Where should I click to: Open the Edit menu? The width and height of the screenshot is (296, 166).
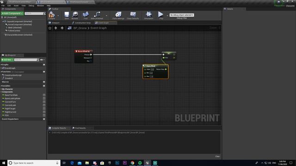(x=9, y=6)
